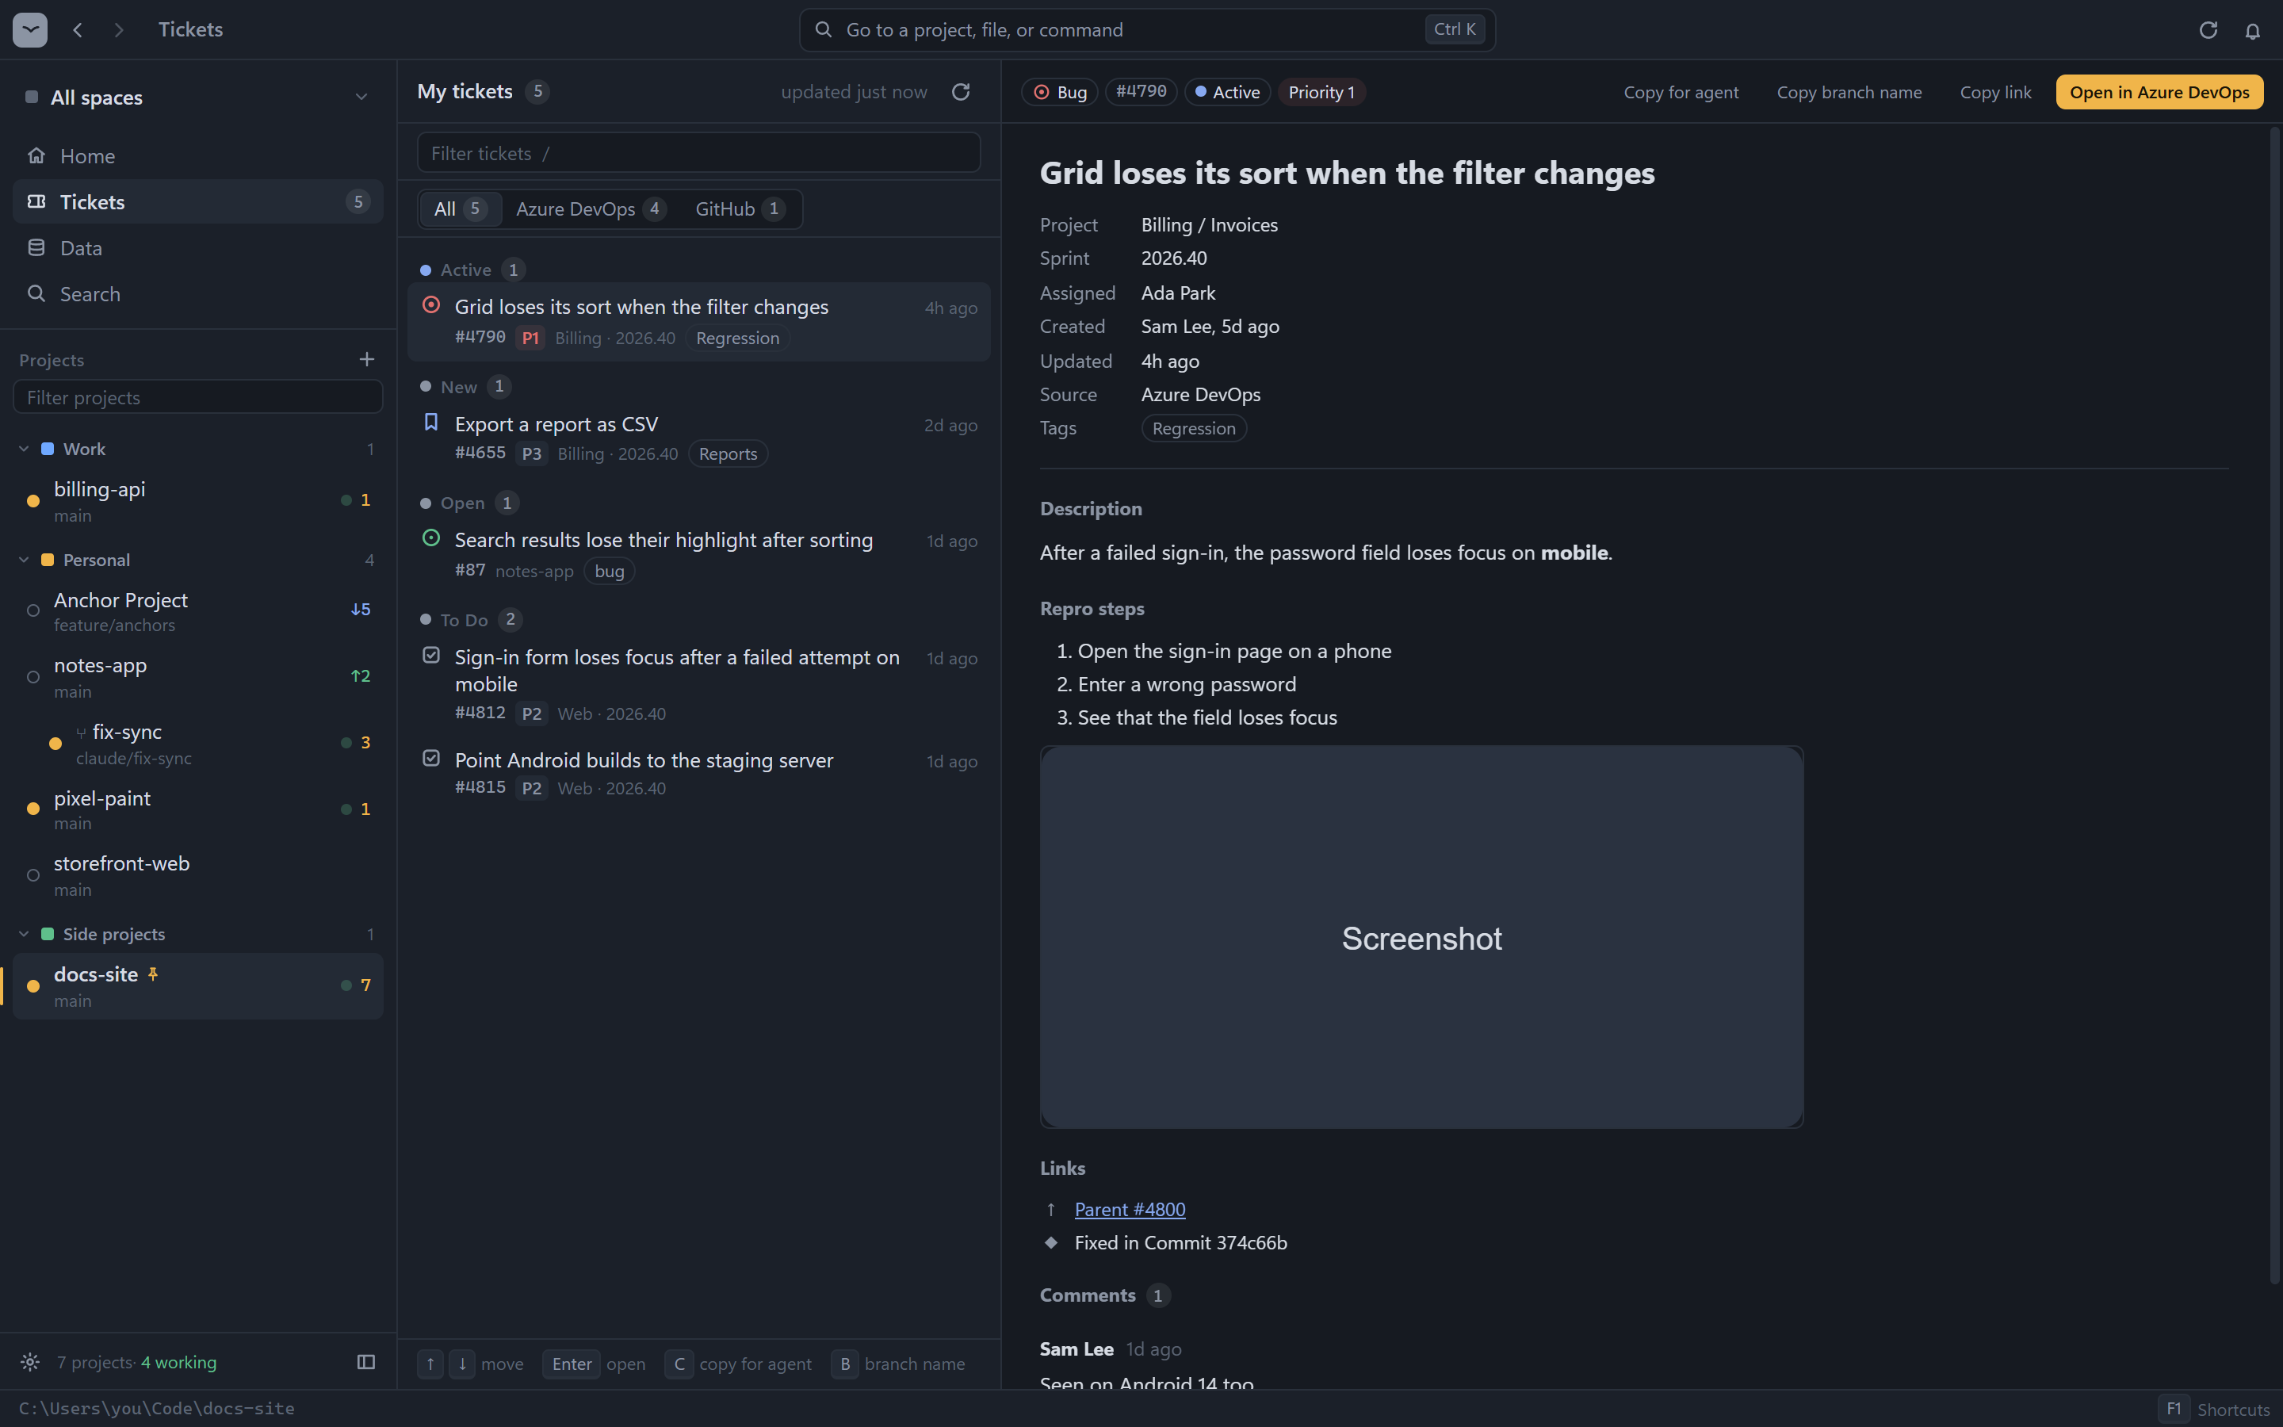Viewport: 2283px width, 1427px height.
Task: Add a new project with plus icon
Action: pos(367,360)
